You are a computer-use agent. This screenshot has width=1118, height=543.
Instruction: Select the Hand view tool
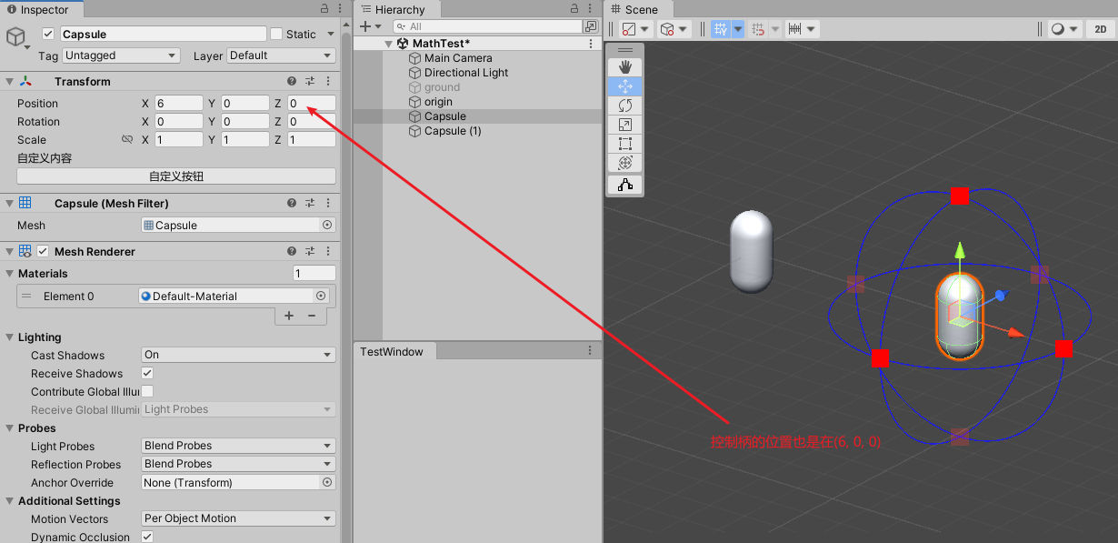click(624, 67)
